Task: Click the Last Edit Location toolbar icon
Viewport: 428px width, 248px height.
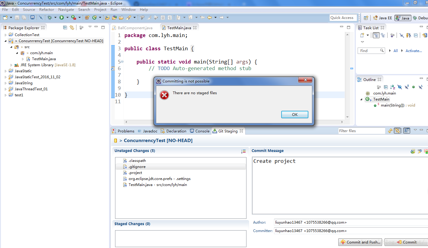Action: [x=202, y=17]
